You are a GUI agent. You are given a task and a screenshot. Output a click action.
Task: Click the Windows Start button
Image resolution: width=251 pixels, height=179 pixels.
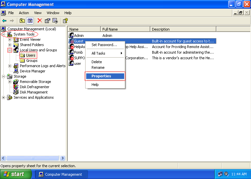[16, 174]
